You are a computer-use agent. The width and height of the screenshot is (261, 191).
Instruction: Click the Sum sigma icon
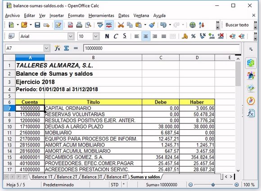[x=67, y=48]
